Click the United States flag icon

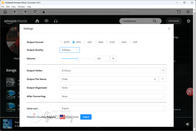[62, 117]
